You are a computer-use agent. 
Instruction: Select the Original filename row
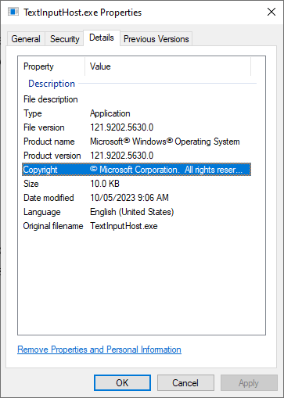point(136,226)
